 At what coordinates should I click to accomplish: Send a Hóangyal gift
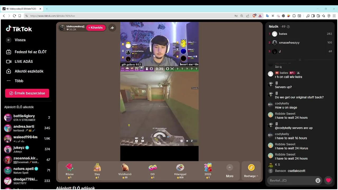(180, 171)
